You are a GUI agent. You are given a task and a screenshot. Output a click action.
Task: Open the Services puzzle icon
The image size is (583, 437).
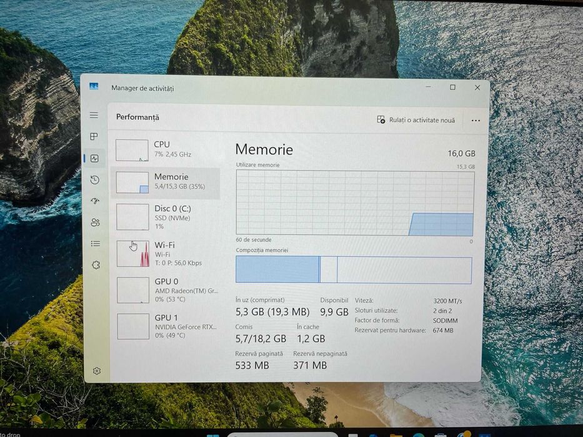[96, 265]
